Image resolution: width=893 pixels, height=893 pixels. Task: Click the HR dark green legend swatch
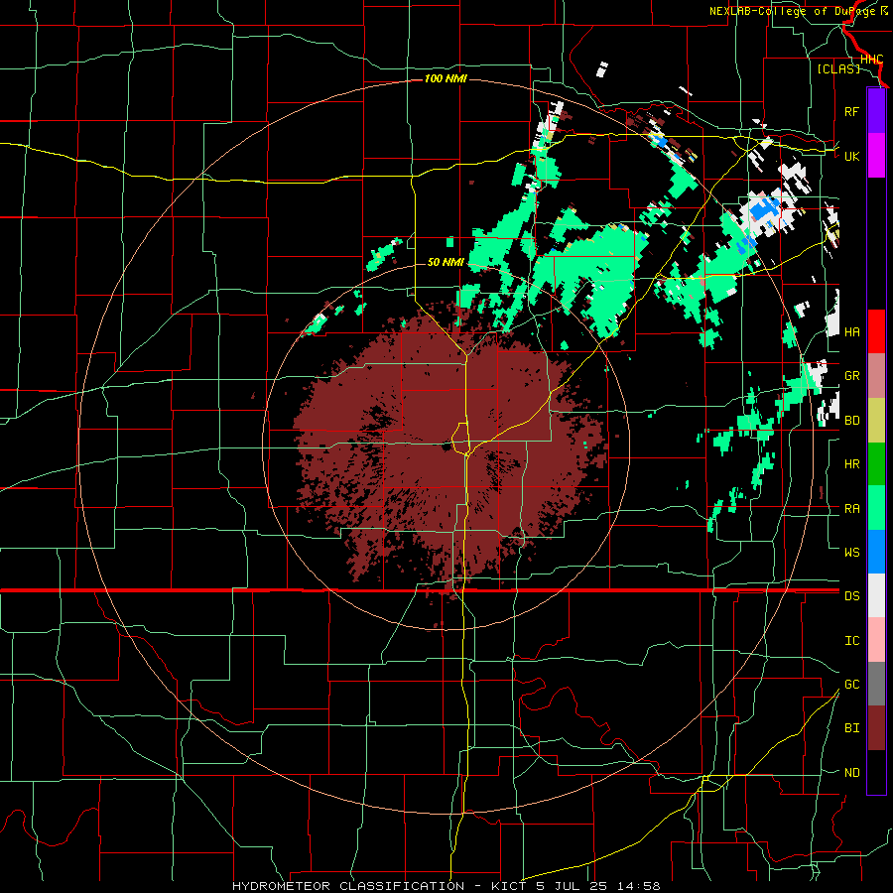(x=876, y=463)
